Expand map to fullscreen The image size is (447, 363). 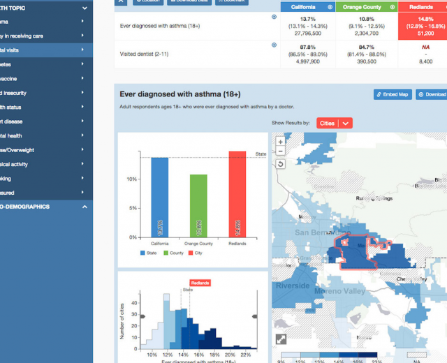coord(281,339)
